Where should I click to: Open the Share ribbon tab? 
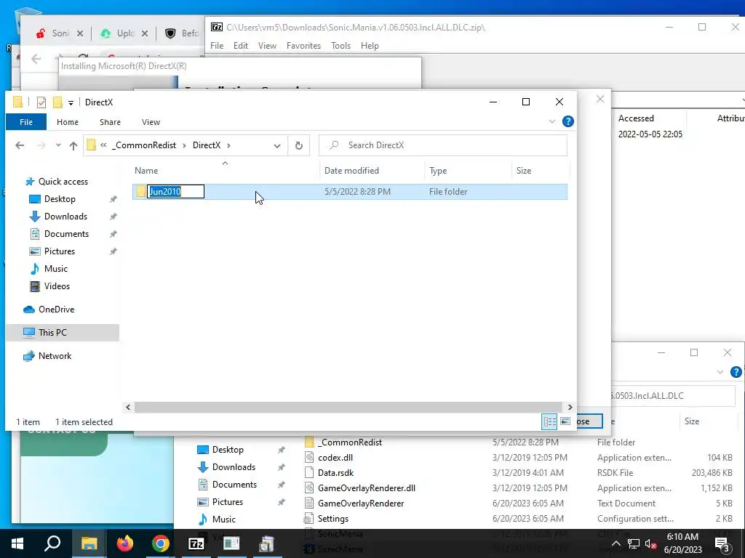(110, 122)
